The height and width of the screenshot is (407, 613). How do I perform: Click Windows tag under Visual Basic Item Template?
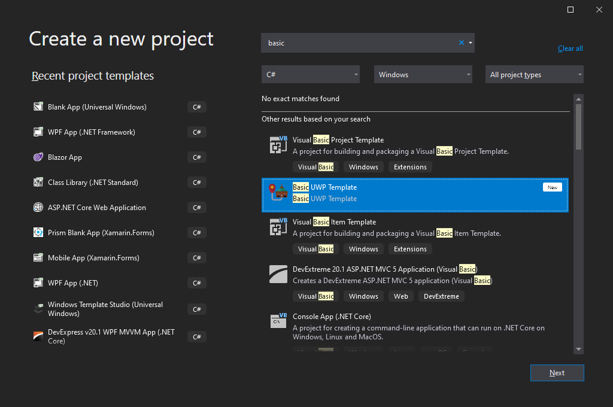(363, 249)
